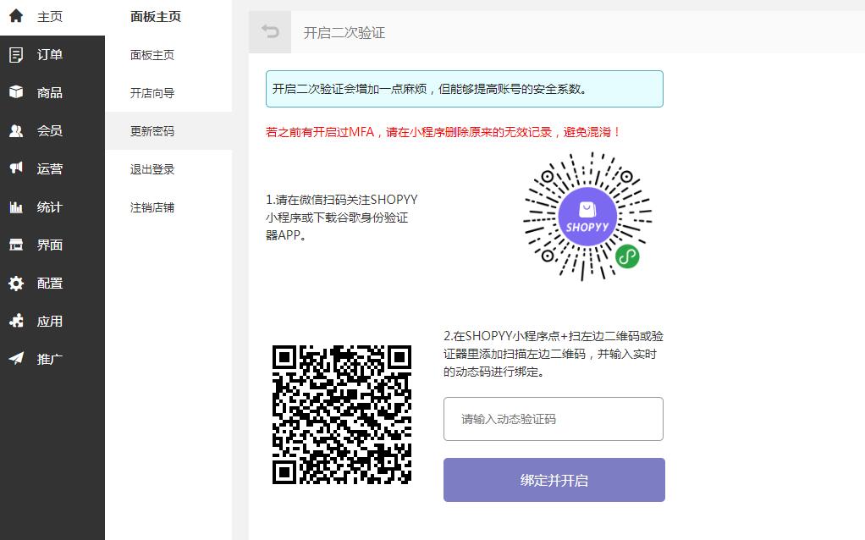This screenshot has width=865, height=540.
Task: Click the back arrow button
Action: 270,32
